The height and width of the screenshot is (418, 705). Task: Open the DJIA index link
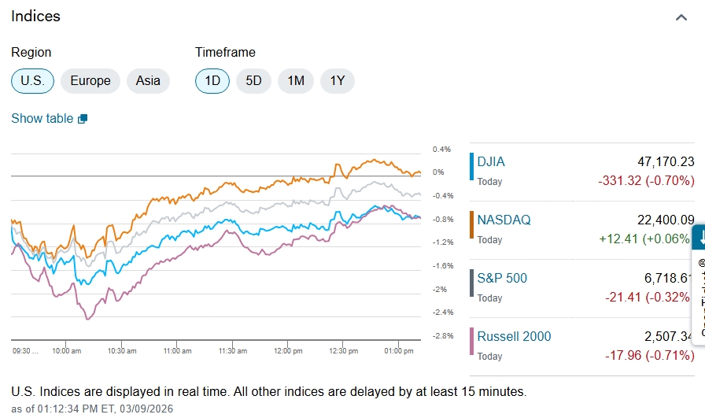point(491,161)
